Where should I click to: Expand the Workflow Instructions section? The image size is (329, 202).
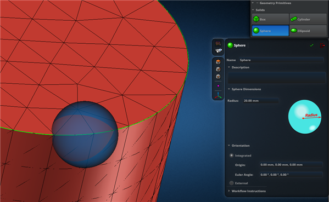[x=229, y=191]
